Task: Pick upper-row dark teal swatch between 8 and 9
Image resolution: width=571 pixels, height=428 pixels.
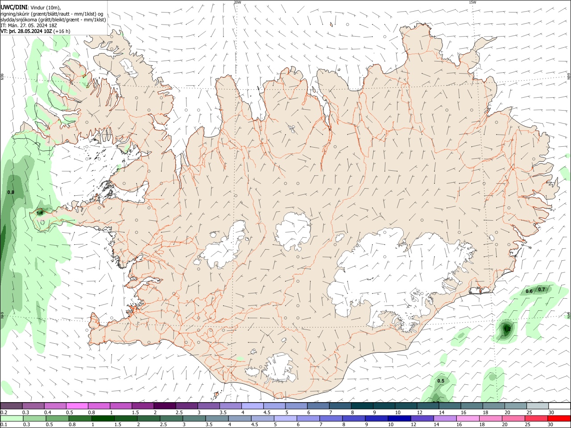Action: [362, 406]
